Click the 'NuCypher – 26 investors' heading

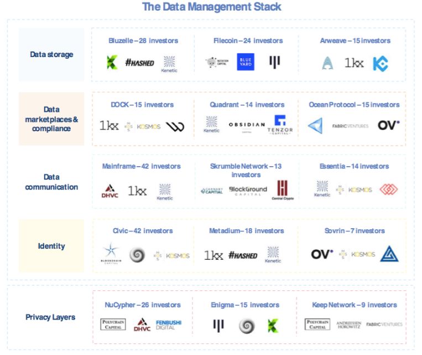(x=143, y=305)
